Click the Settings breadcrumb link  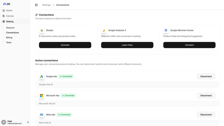(x=46, y=5)
